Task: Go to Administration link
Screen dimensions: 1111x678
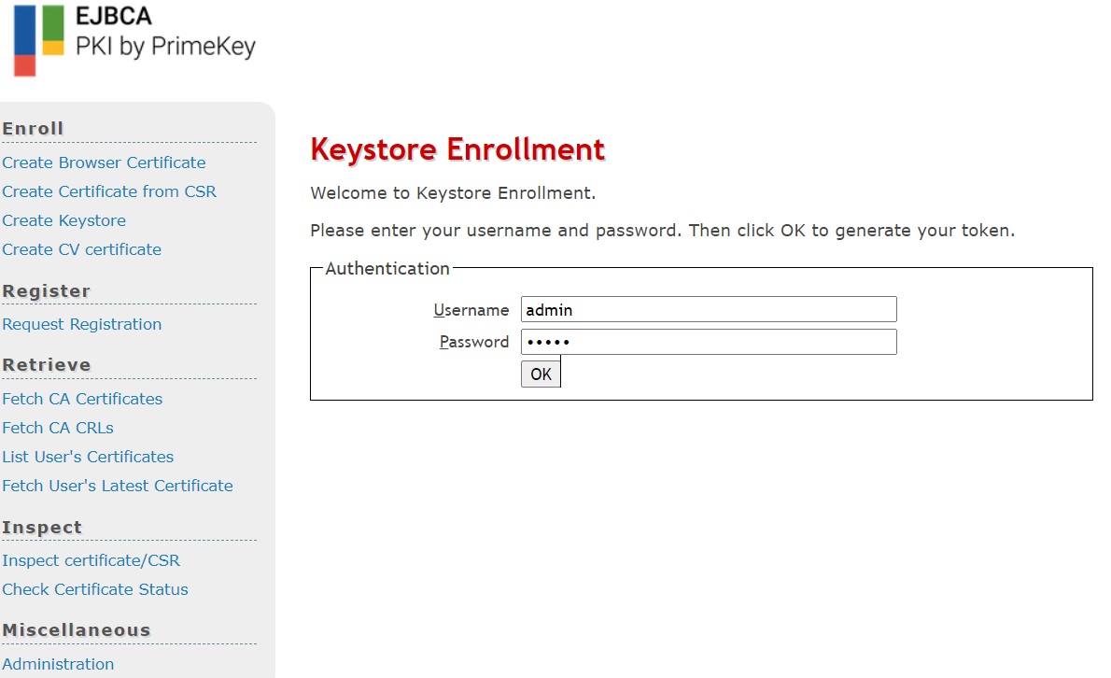Action: tap(58, 665)
